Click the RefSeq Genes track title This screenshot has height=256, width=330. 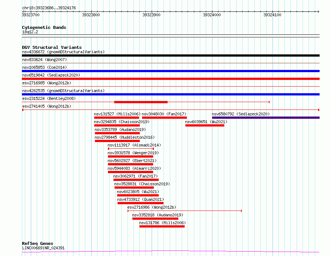pyautogui.click(x=37, y=243)
